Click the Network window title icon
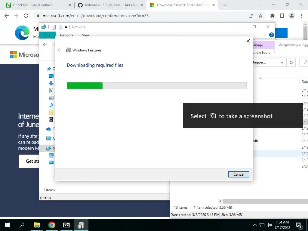This screenshot has height=231, width=308. click(x=44, y=27)
